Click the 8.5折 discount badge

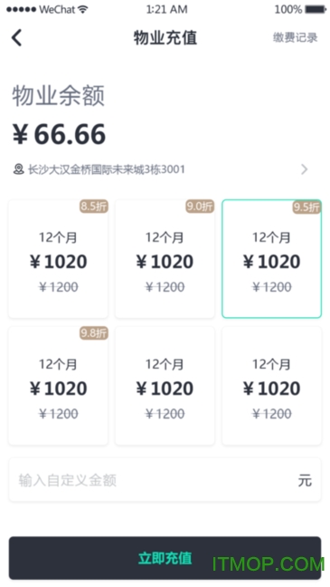coord(94,207)
